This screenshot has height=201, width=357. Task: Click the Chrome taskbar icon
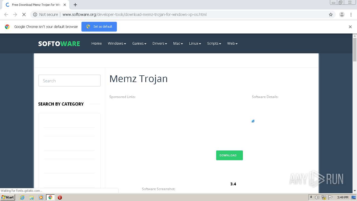[50, 197]
